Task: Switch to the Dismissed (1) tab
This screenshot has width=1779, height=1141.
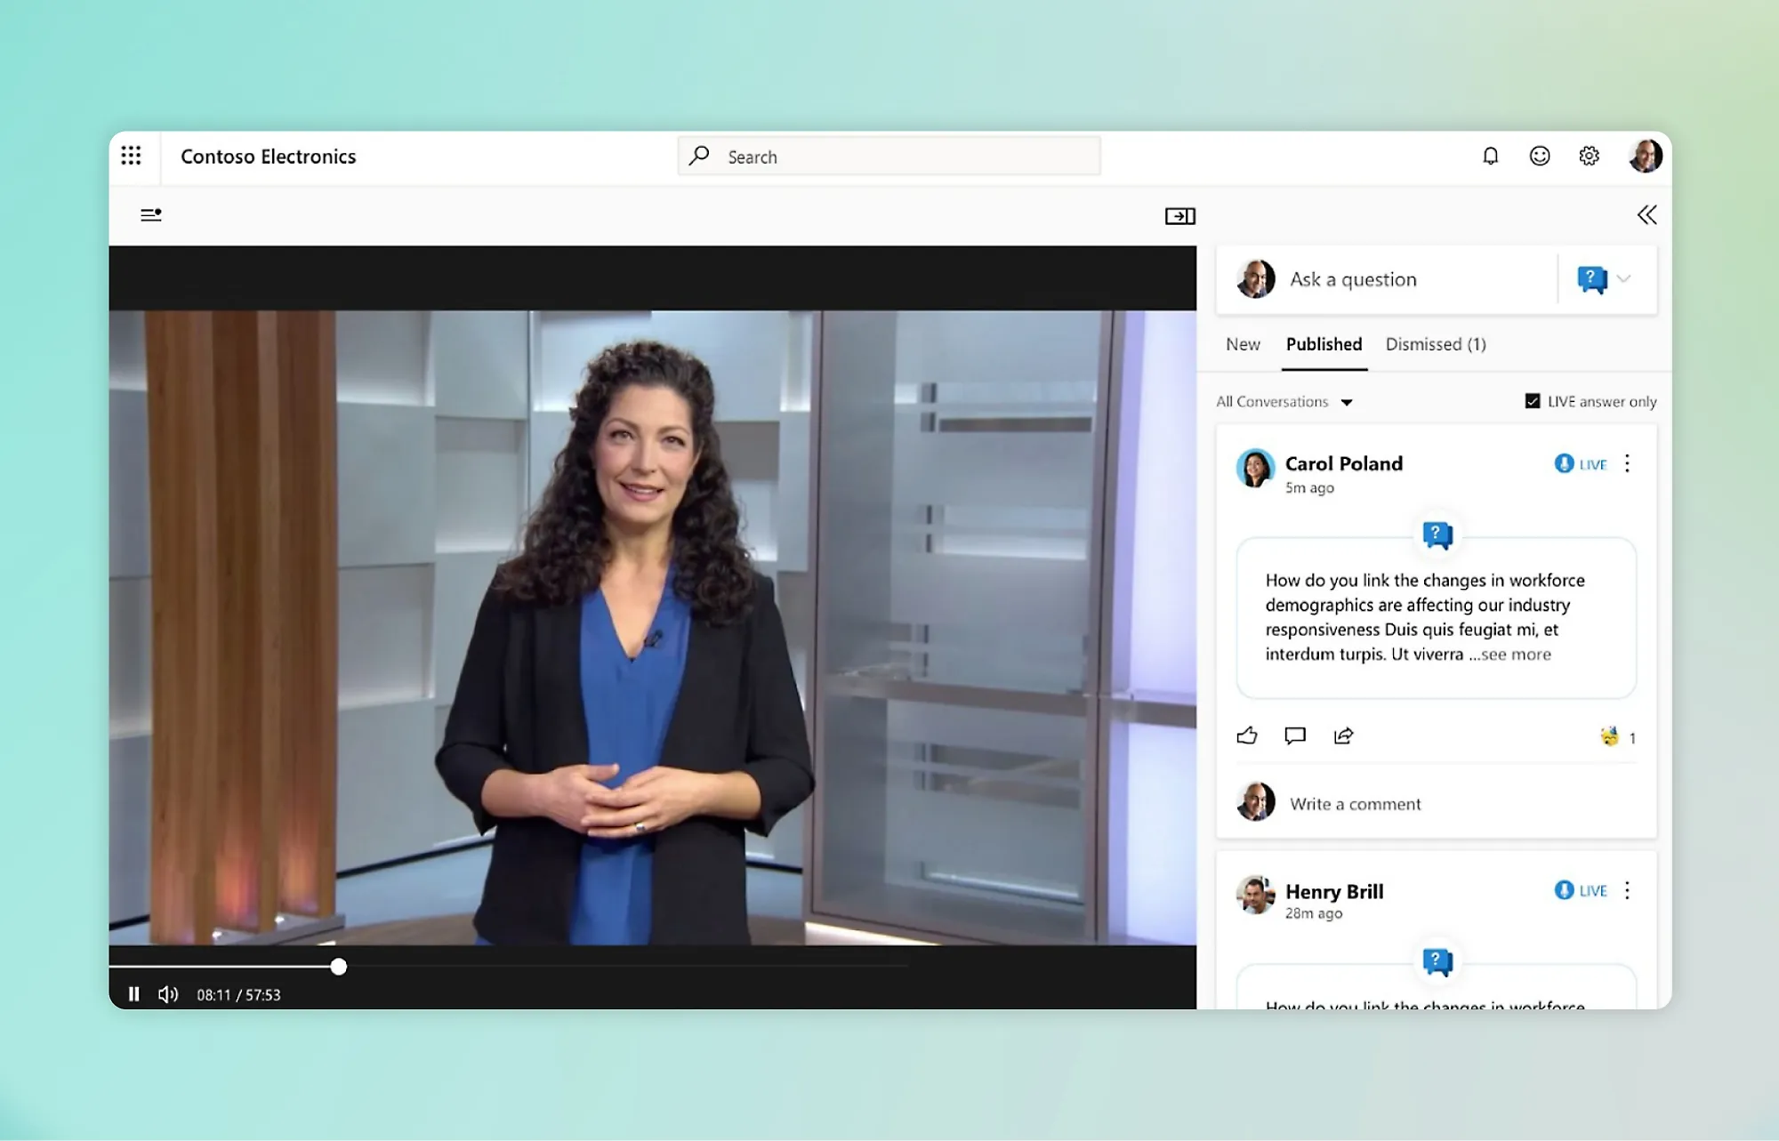Action: pos(1436,344)
